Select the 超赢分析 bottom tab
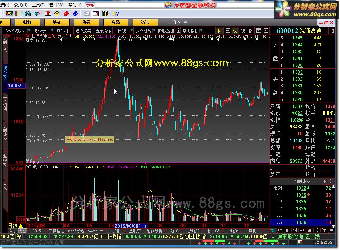The image size is (340, 250). click(154, 231)
